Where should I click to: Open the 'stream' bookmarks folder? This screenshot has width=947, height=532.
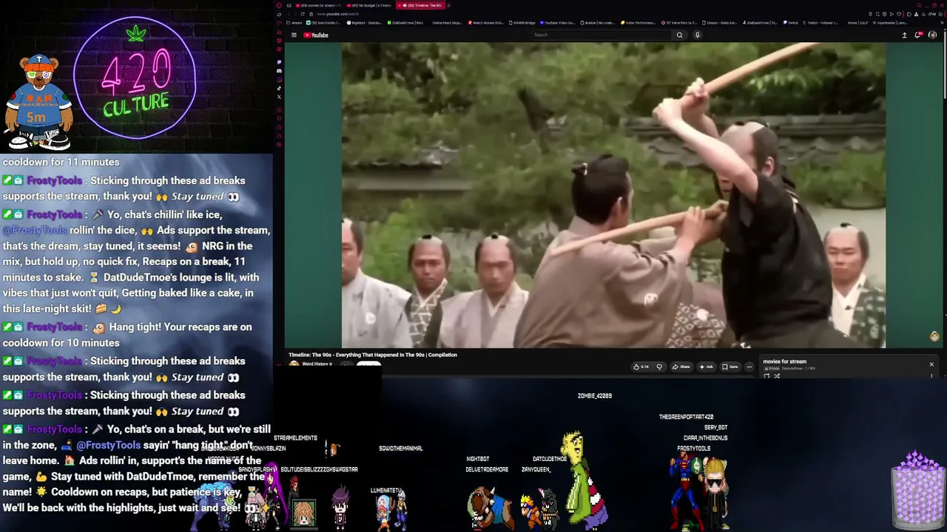[295, 23]
